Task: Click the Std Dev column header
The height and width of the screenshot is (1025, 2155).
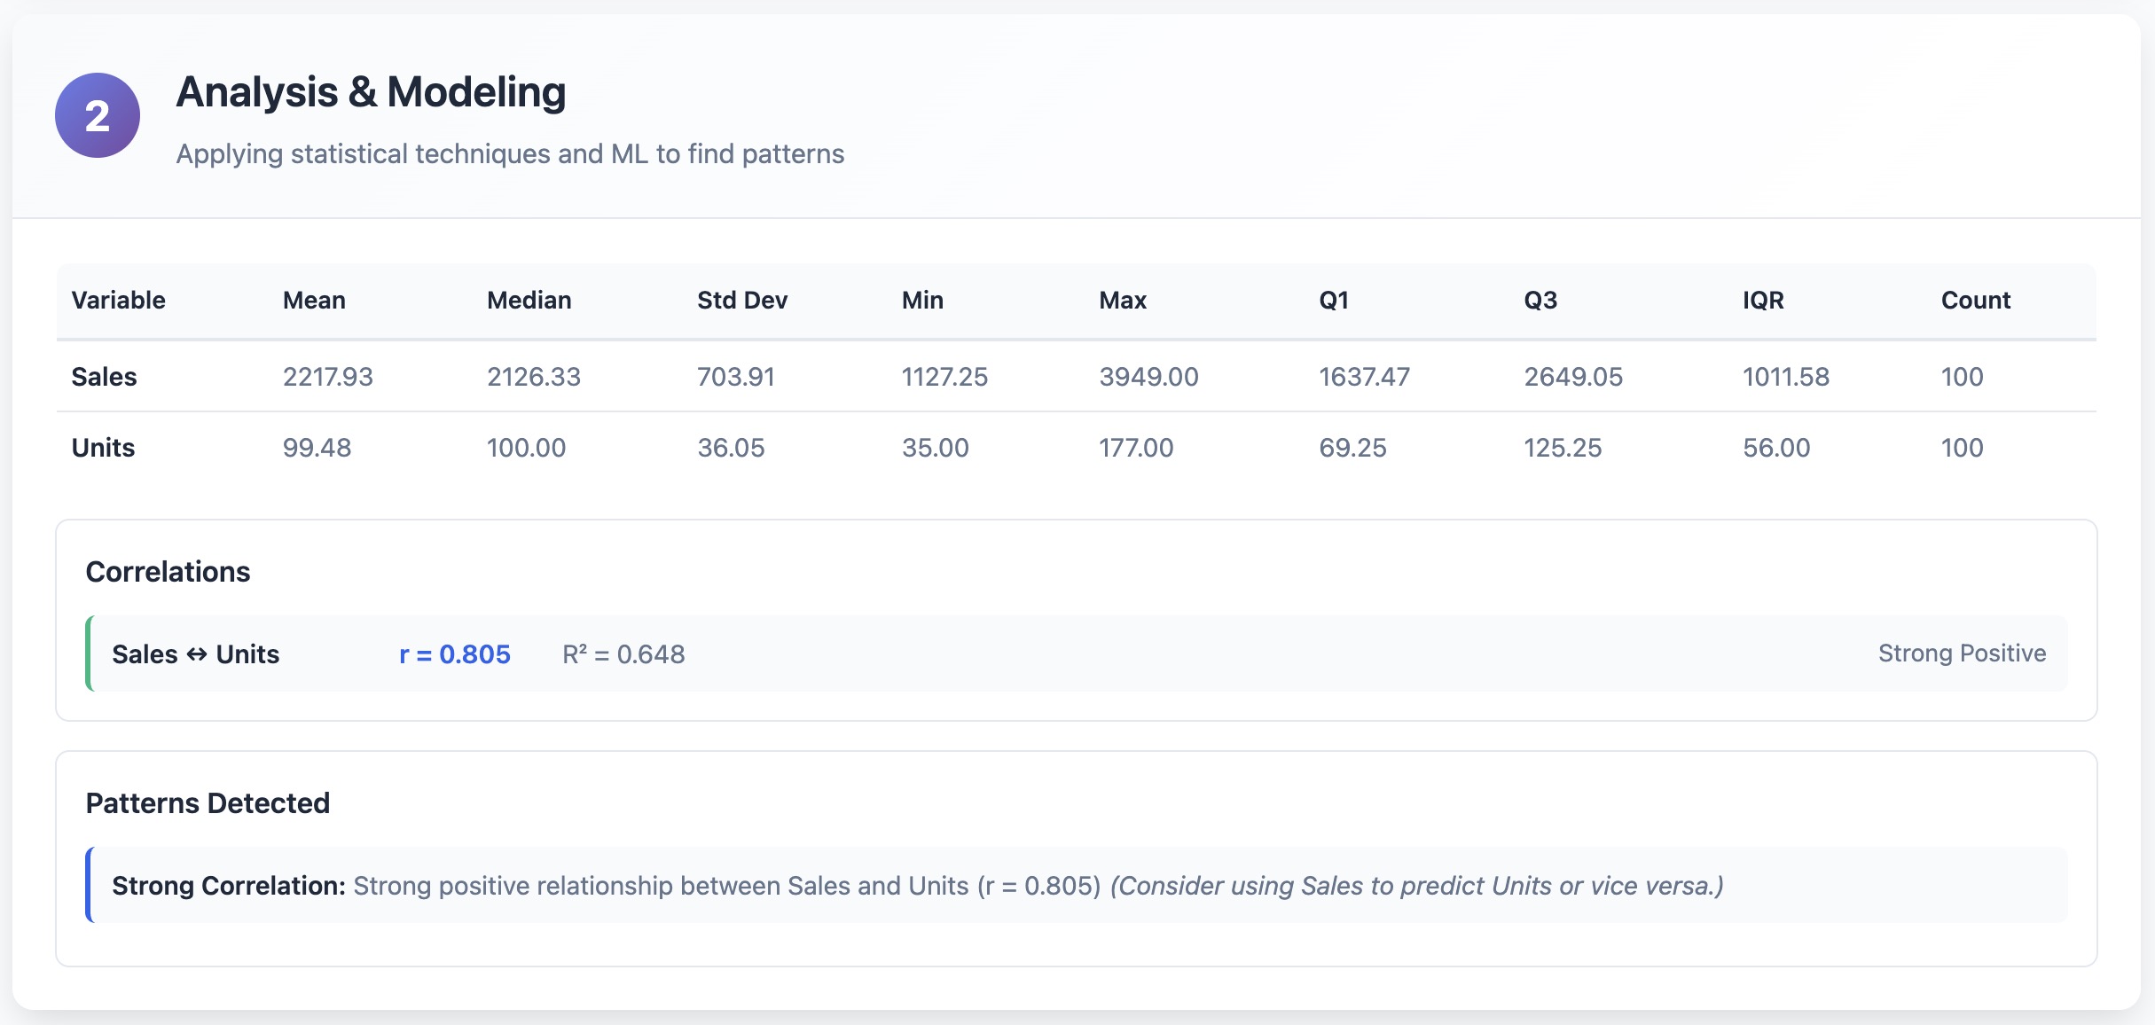Action: click(741, 301)
